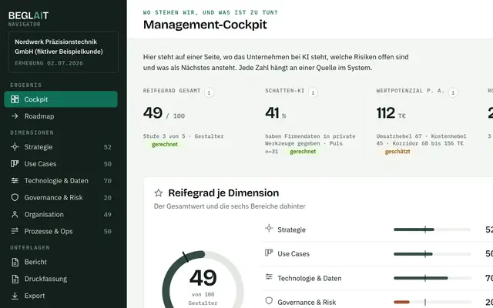The height and width of the screenshot is (308, 493).
Task: Click the Bericht document icon
Action: (15, 262)
